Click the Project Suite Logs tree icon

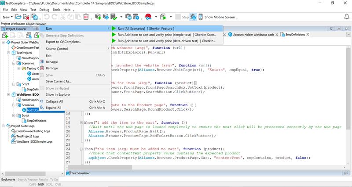(8, 126)
